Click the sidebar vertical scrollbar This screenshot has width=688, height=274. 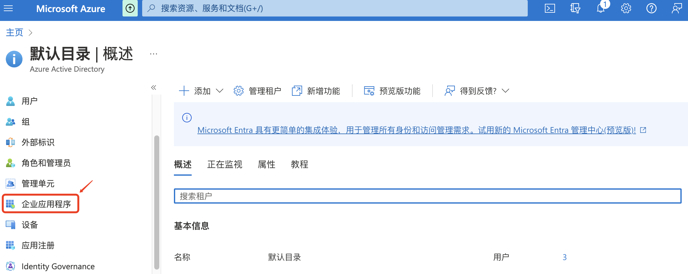tap(156, 202)
